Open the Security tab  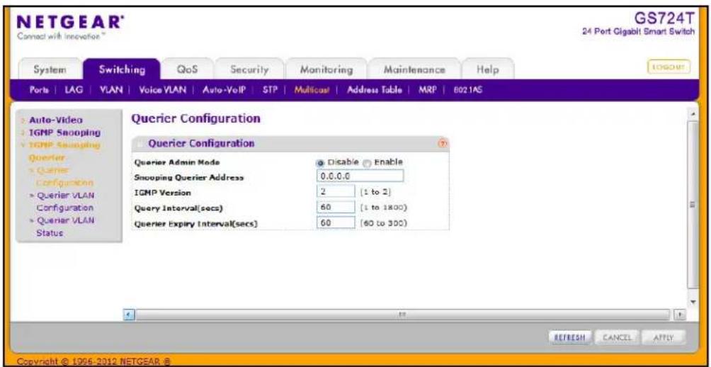pos(249,70)
